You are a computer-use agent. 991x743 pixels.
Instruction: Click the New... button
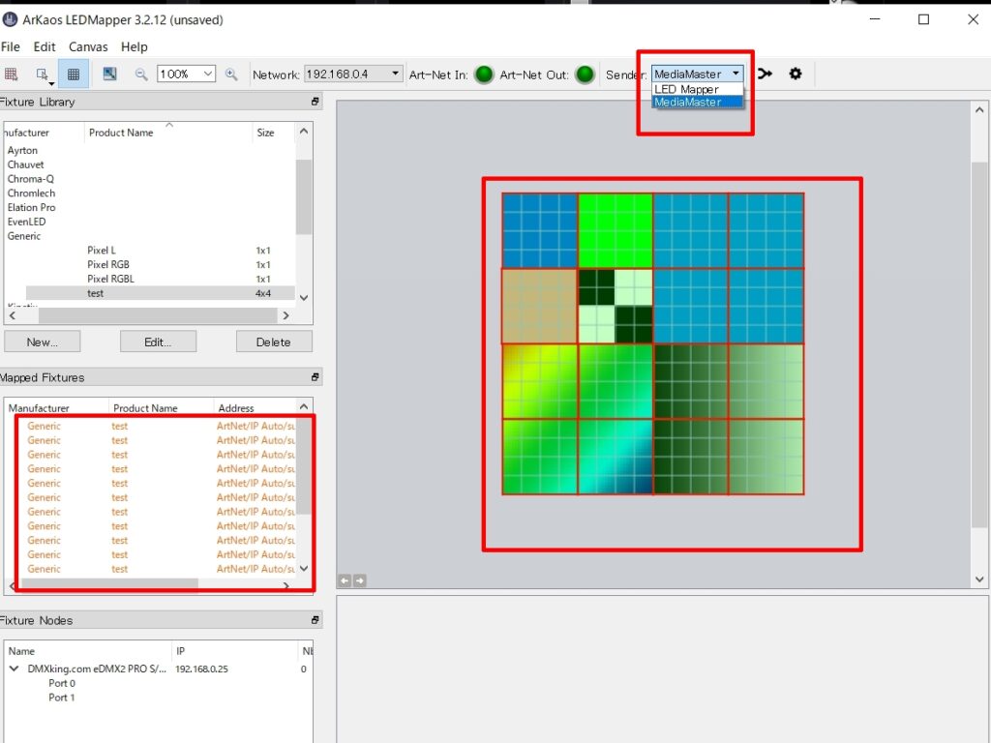tap(43, 342)
